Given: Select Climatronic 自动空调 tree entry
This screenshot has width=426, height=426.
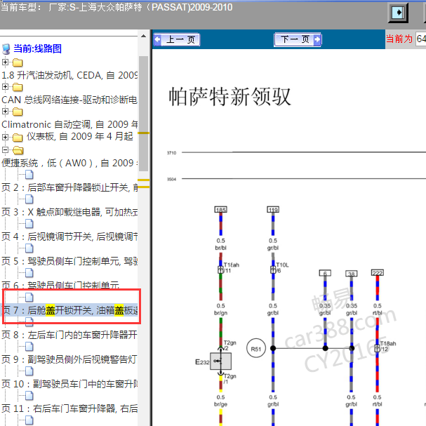Looking at the screenshot, I should point(69,124).
